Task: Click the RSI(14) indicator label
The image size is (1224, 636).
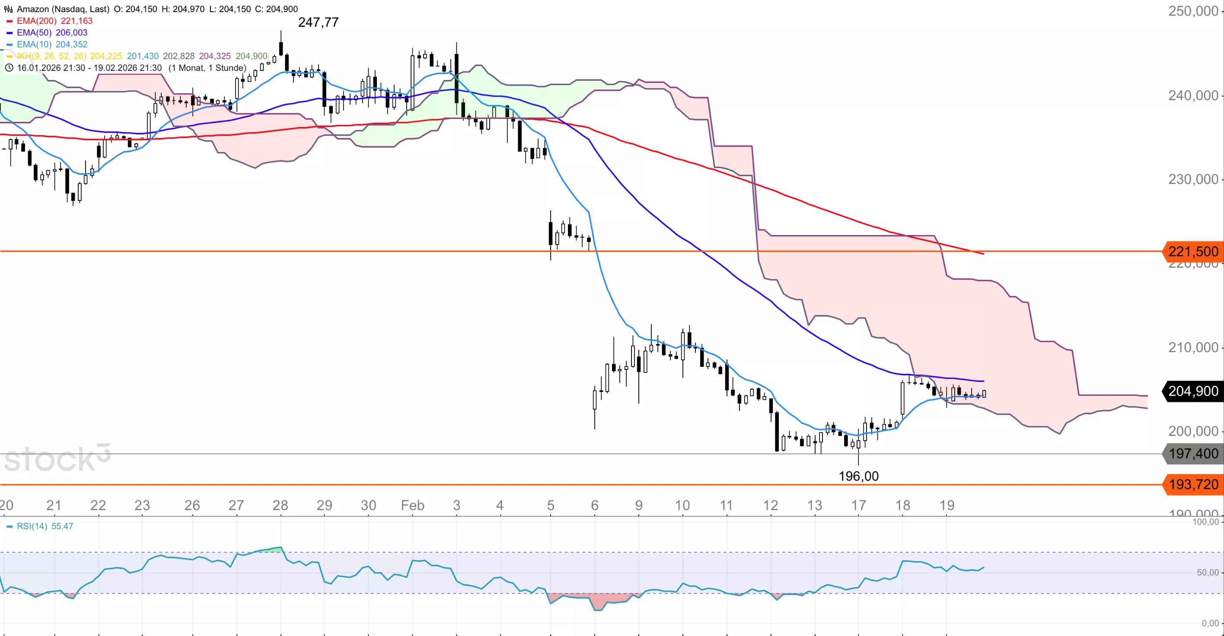Action: tap(32, 526)
